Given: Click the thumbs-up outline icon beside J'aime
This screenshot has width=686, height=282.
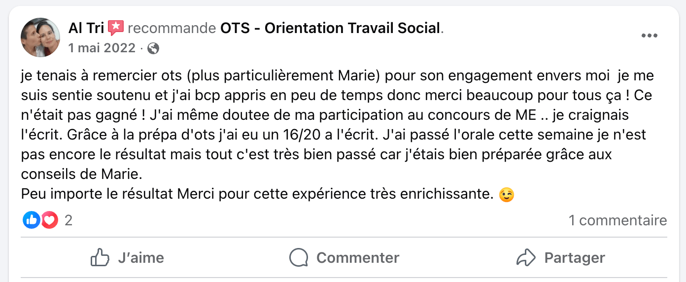Looking at the screenshot, I should point(100,257).
